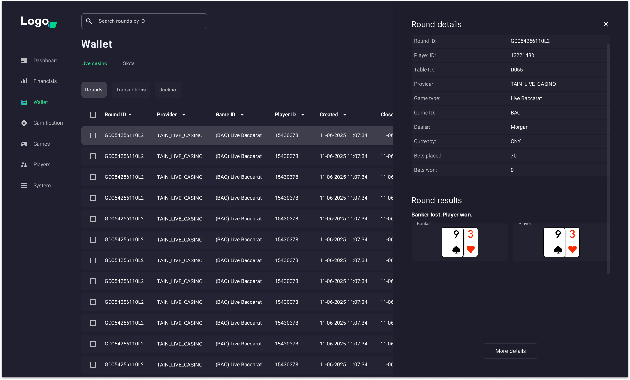Click the Wallet card icon in sidebar
The image size is (630, 380).
[x=24, y=102]
